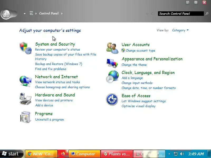The width and height of the screenshot is (211, 158).
Task: Show hidden system tray icons arrow
Action: [x=169, y=154]
